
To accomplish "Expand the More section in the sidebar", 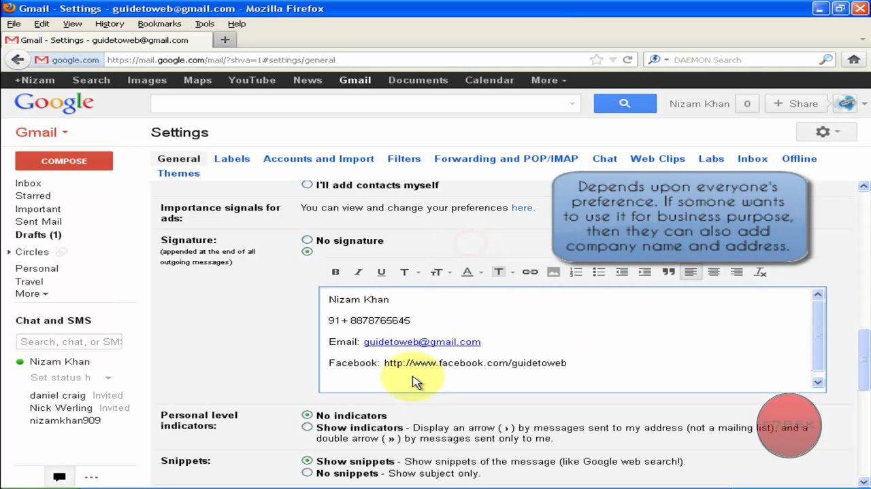I will tap(31, 293).
